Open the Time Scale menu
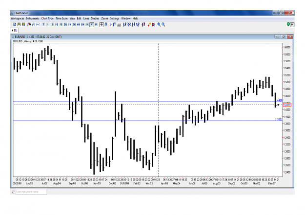Screen dimensions: 305x215 point(61,18)
